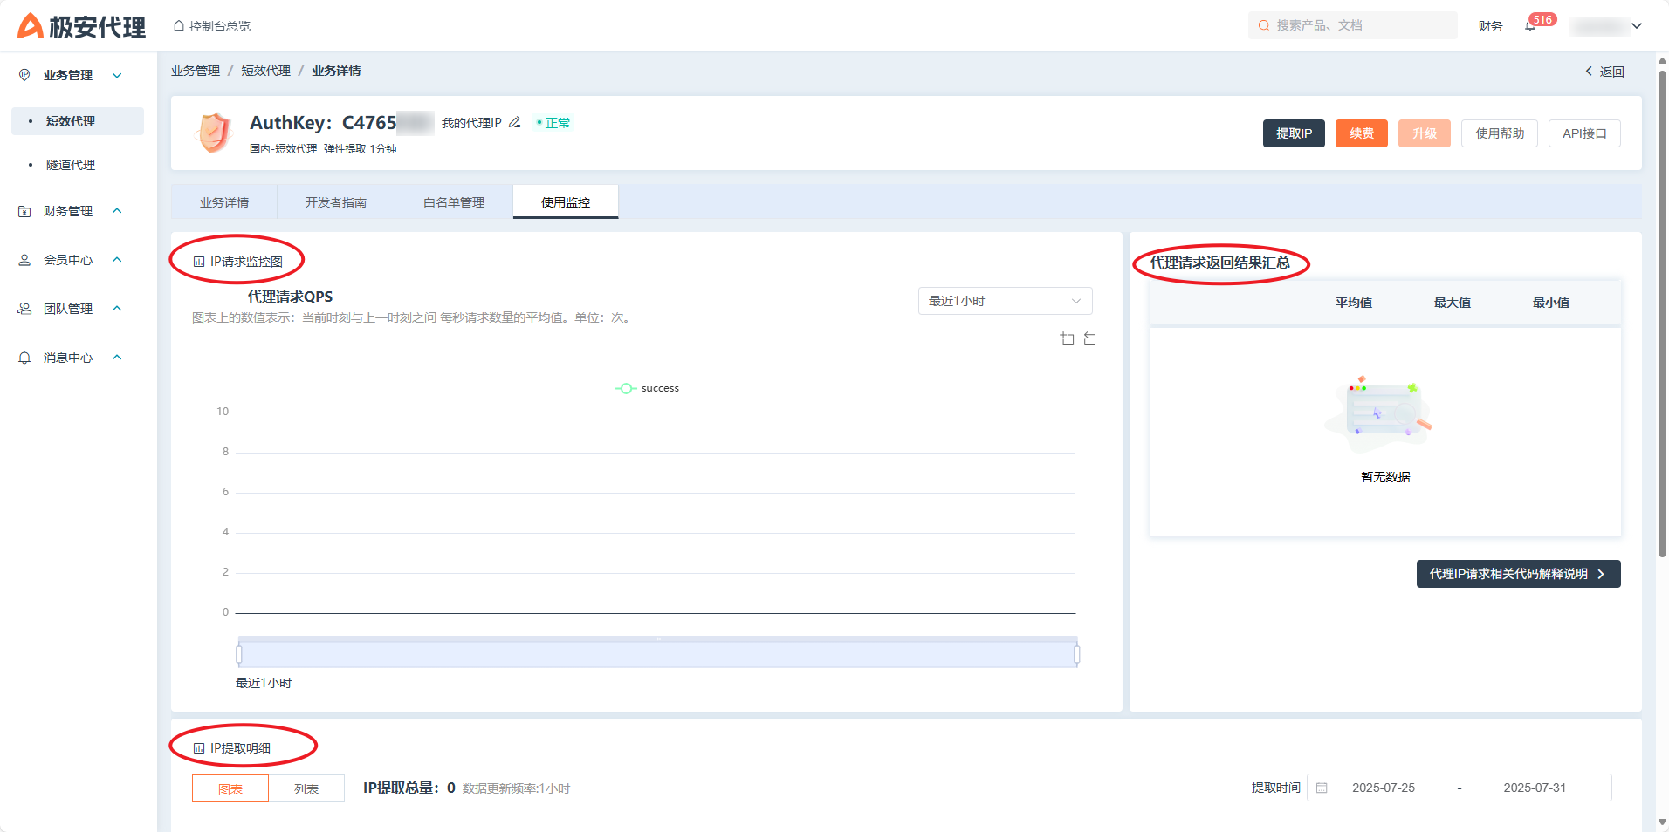Click the 极安代理 logo
The image size is (1669, 832).
click(81, 26)
